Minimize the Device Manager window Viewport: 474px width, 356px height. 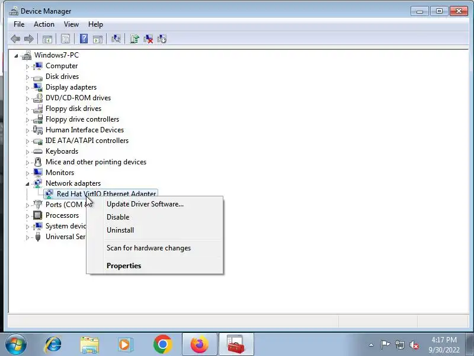(x=419, y=11)
